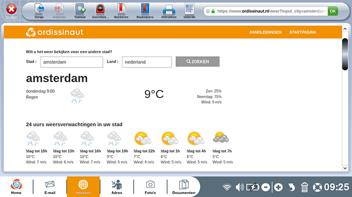The image size is (352, 197).
Task: Click the cloudy icon for tot 7h
Action: [x=220, y=138]
